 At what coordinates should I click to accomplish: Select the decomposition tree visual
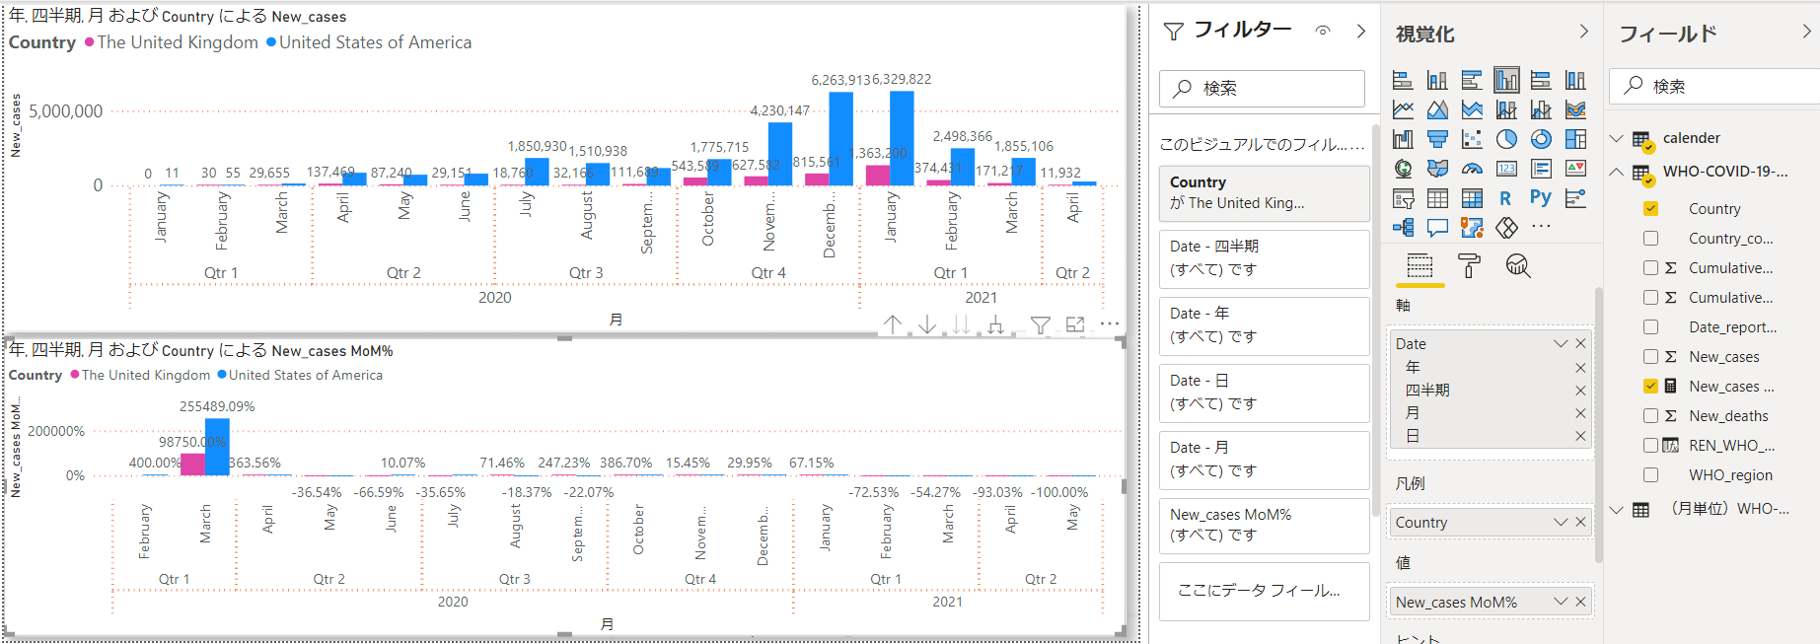1403,228
